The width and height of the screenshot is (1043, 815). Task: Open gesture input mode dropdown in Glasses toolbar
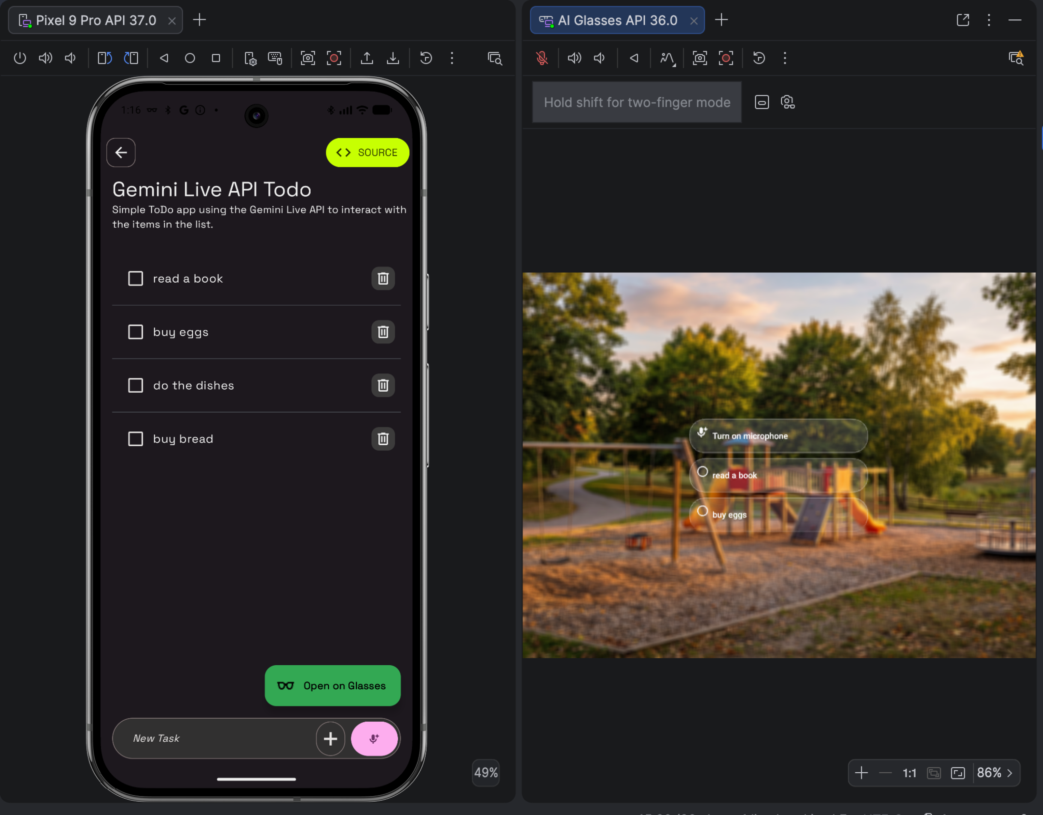(668, 59)
